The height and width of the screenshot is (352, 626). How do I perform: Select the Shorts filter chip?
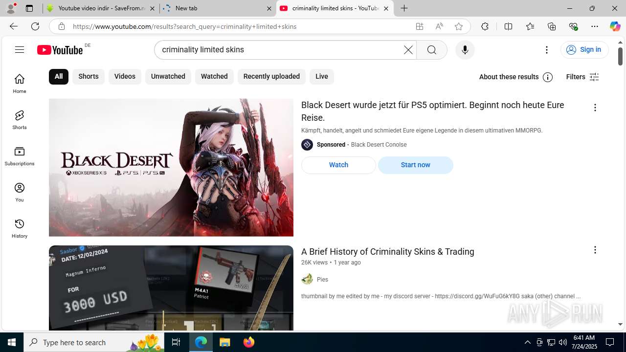point(89,77)
